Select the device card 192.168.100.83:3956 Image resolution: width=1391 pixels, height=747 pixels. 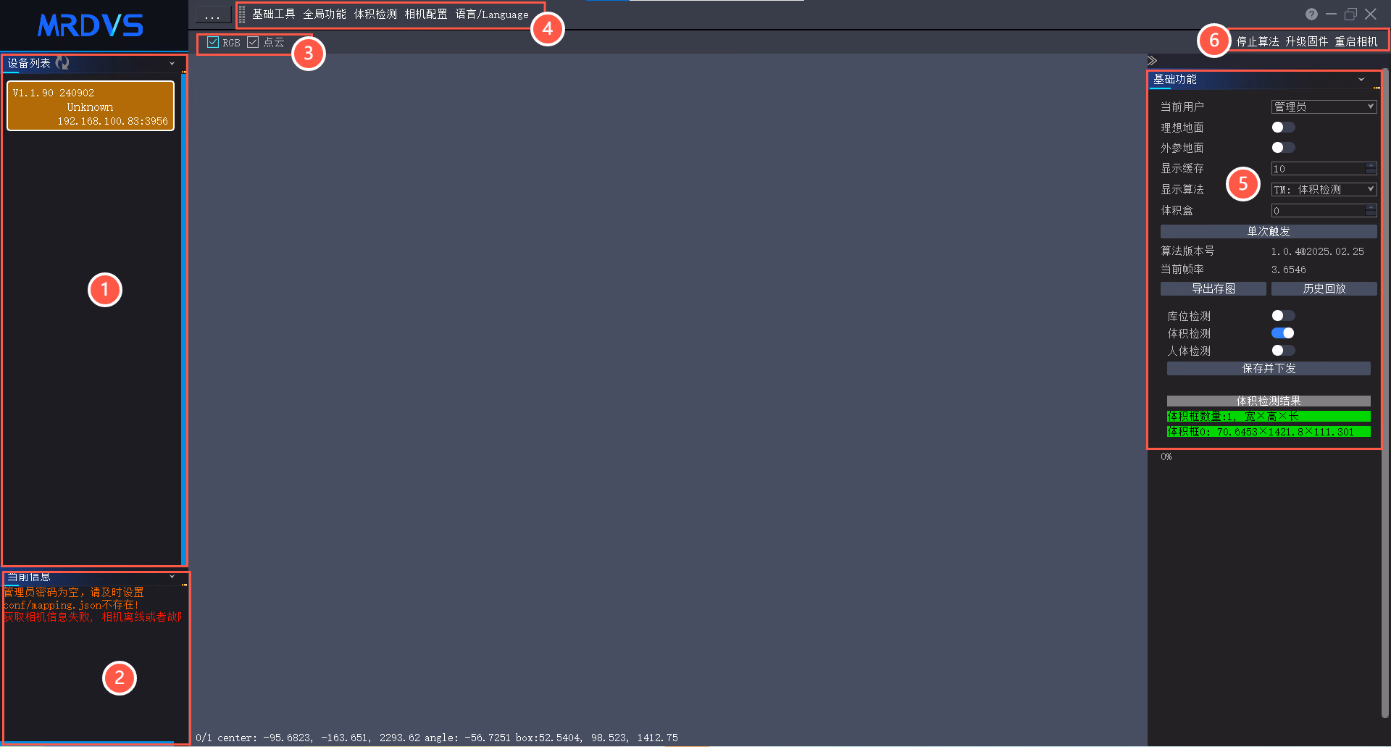coord(91,106)
